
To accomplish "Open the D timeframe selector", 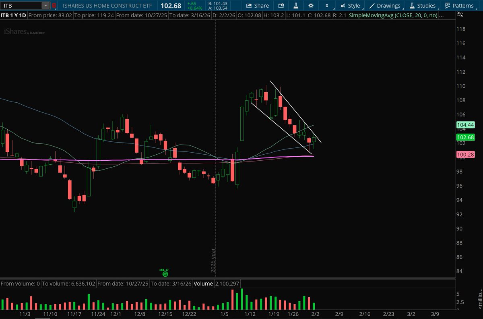I will (327, 6).
